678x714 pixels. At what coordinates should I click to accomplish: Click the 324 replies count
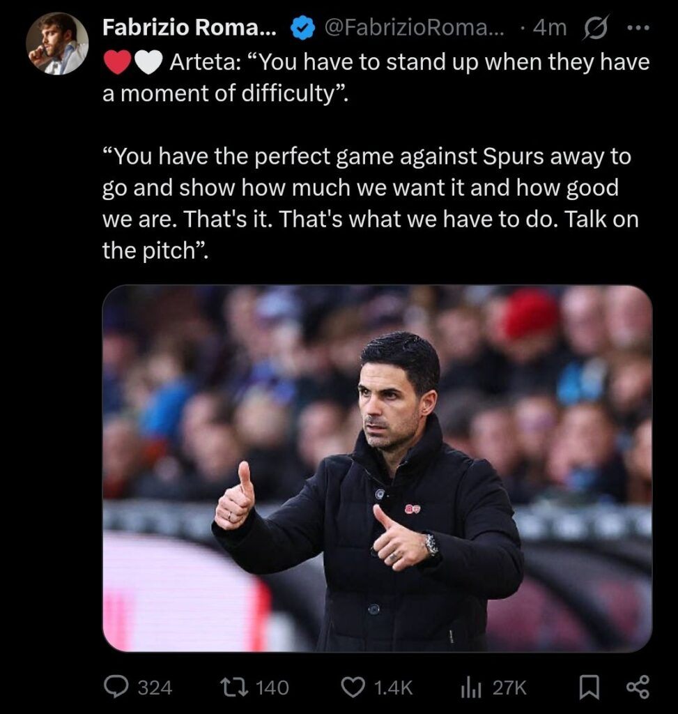pos(155,688)
